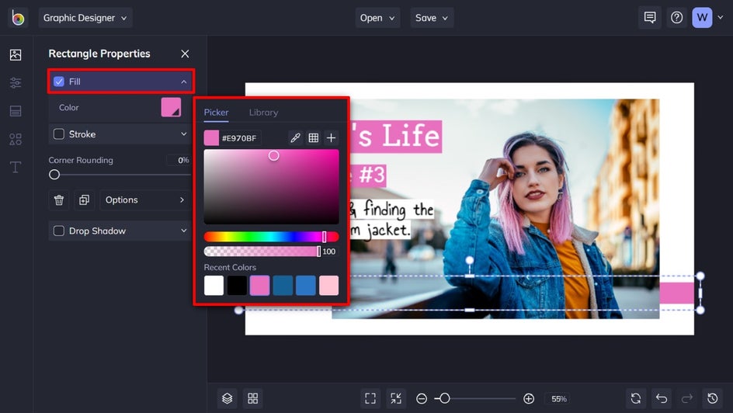Open the Image Manager sidebar icon
The width and height of the screenshot is (733, 413).
coord(16,54)
